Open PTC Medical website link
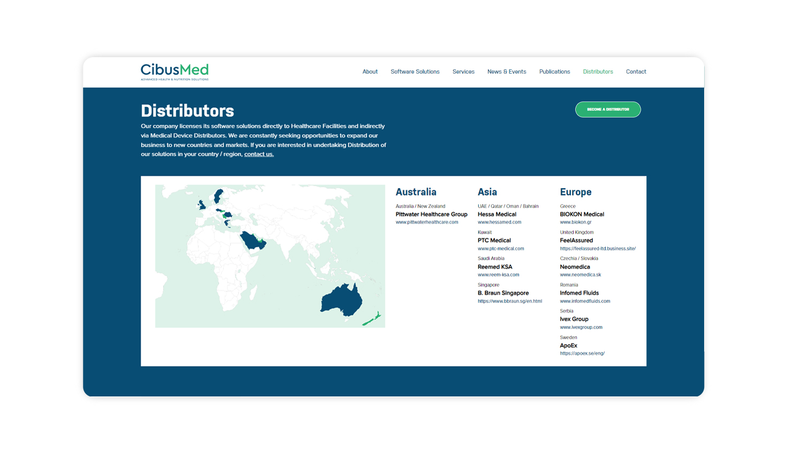 tap(500, 248)
